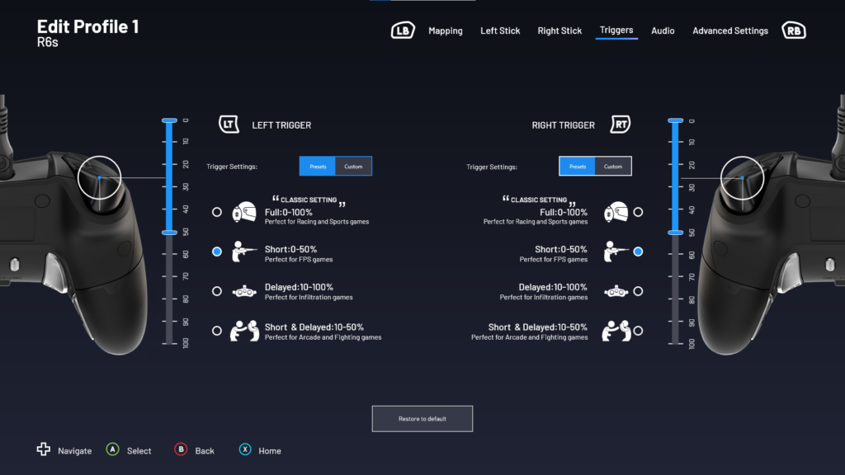Click the LB bumper icon
Image resolution: width=845 pixels, height=475 pixels.
click(403, 31)
